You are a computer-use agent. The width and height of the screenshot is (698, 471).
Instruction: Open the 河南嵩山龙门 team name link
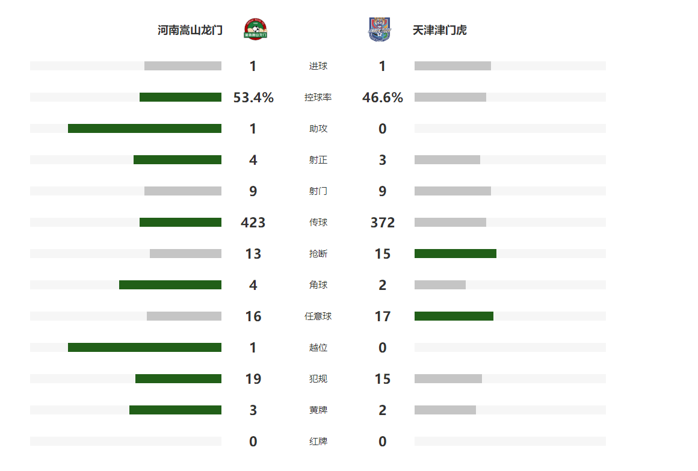coord(190,30)
